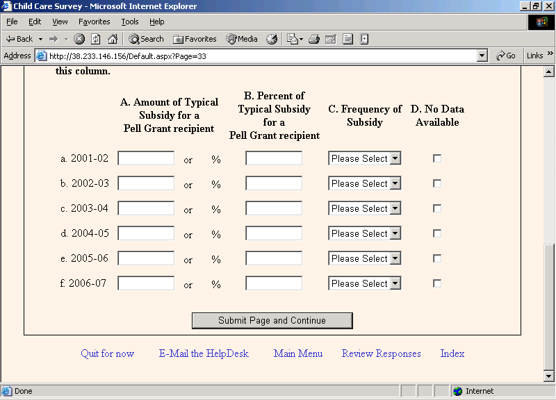
Task: Click the address URL text field
Action: [x=263, y=56]
